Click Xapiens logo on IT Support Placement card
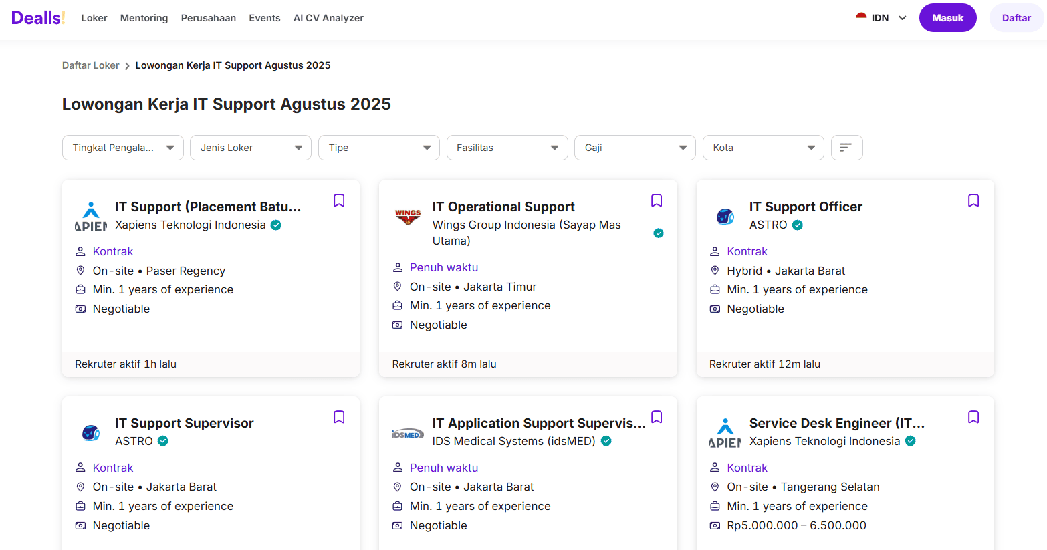This screenshot has height=550, width=1047. [x=91, y=217]
